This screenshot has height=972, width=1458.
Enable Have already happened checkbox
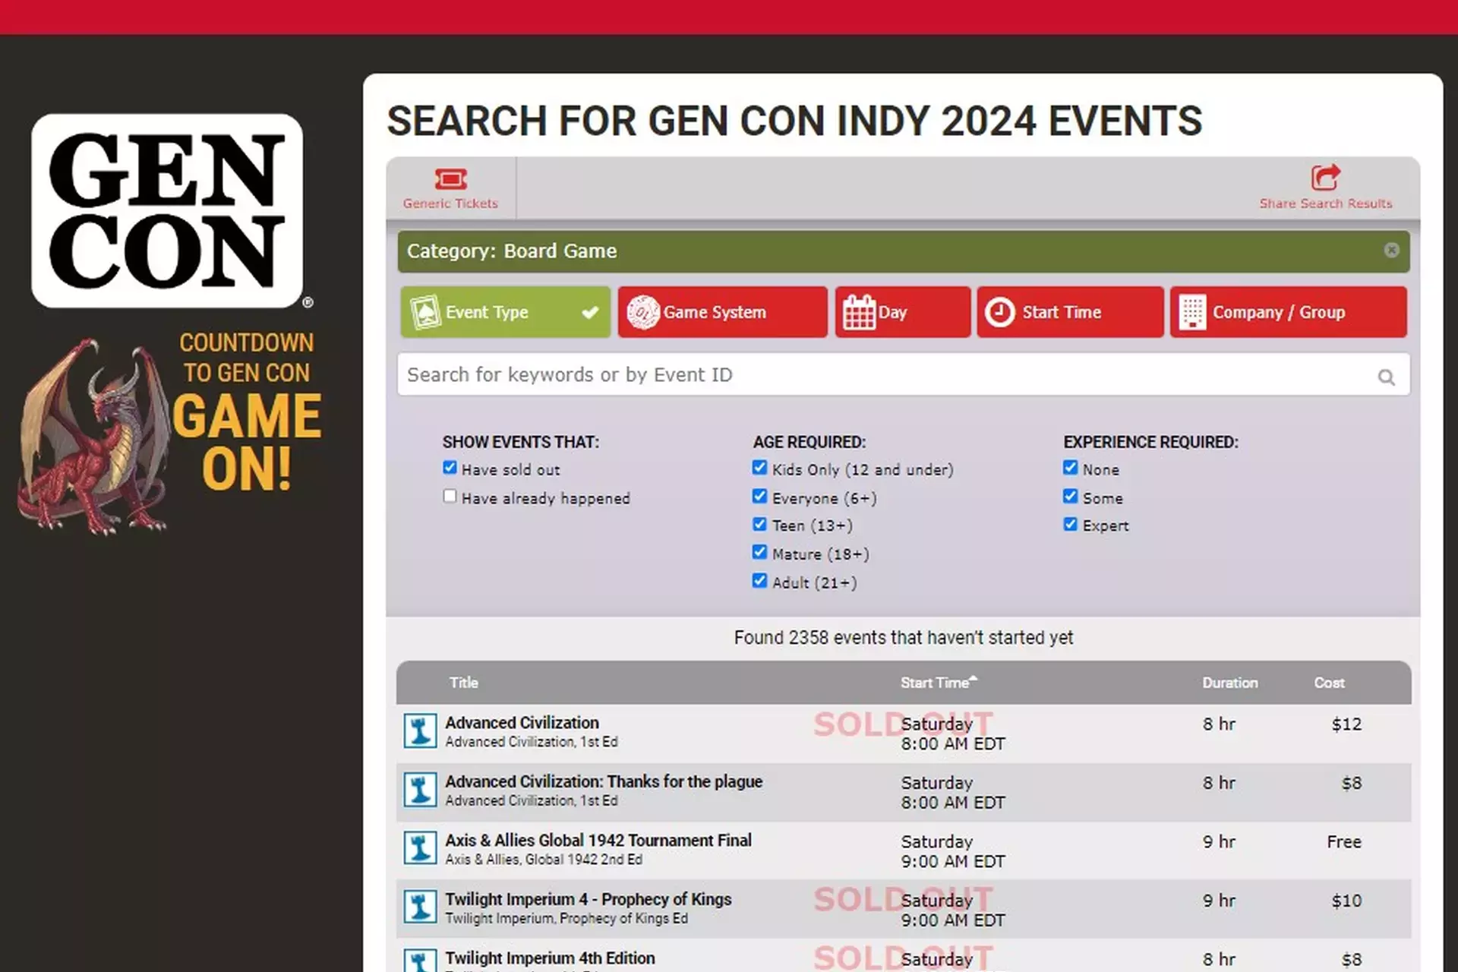450,497
